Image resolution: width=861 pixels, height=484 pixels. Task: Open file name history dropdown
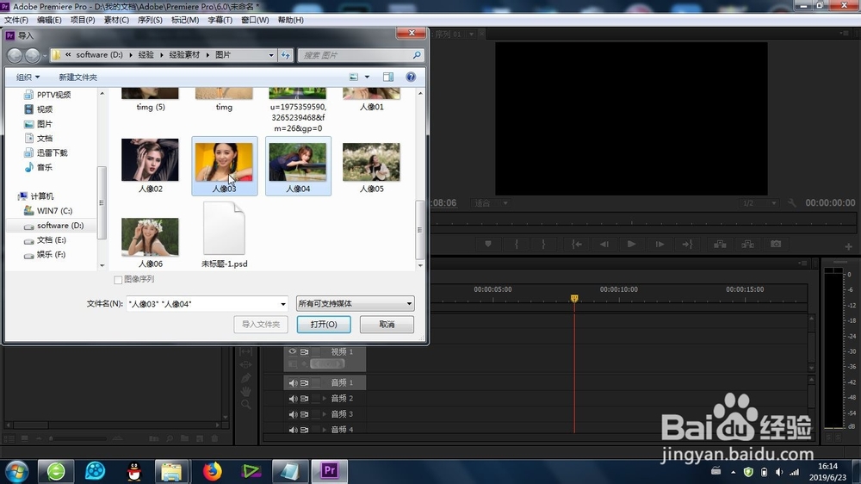(x=282, y=304)
